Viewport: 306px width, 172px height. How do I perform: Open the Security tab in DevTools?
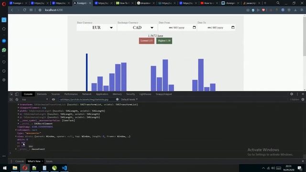(131, 94)
